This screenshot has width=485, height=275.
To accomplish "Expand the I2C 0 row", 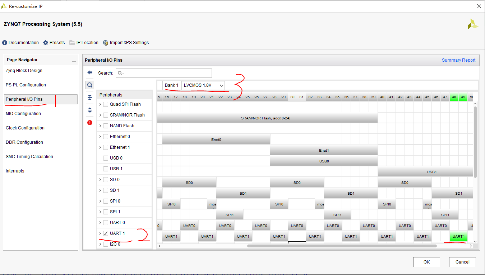I will coord(100,244).
